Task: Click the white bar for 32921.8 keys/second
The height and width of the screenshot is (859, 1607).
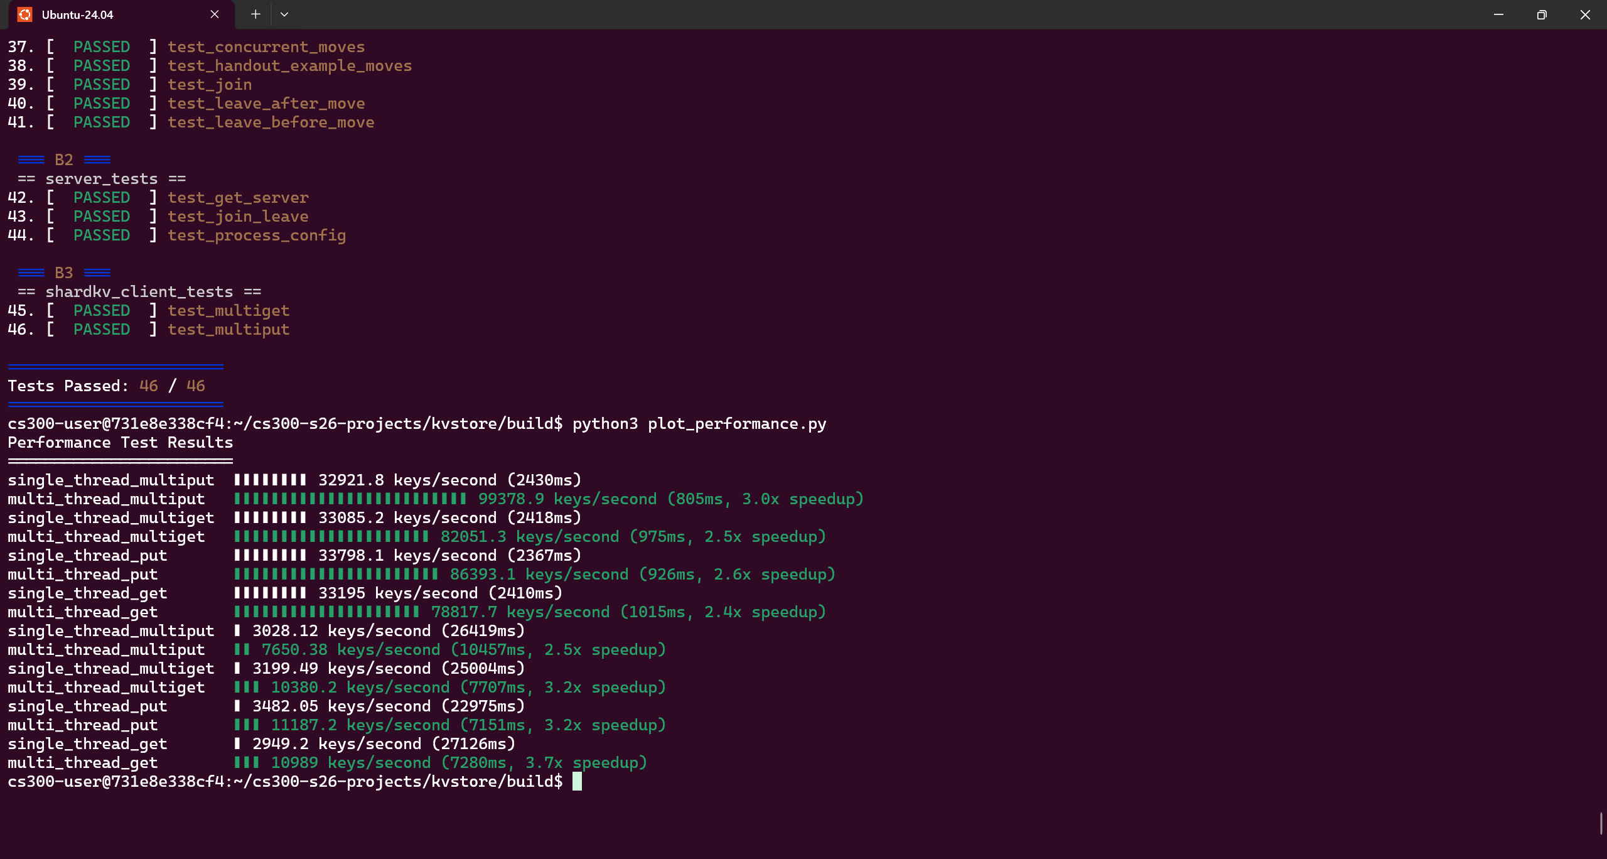Action: [x=270, y=480]
